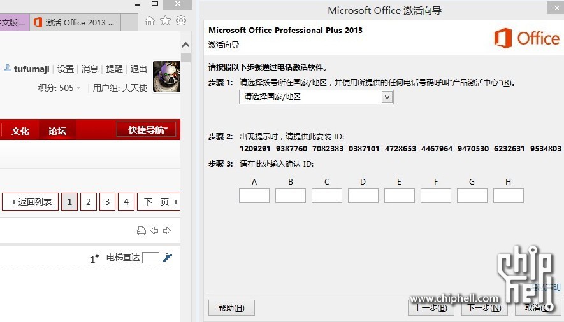Go to previous thread with left arrow icon
This screenshot has width=564, height=322.
154,231
